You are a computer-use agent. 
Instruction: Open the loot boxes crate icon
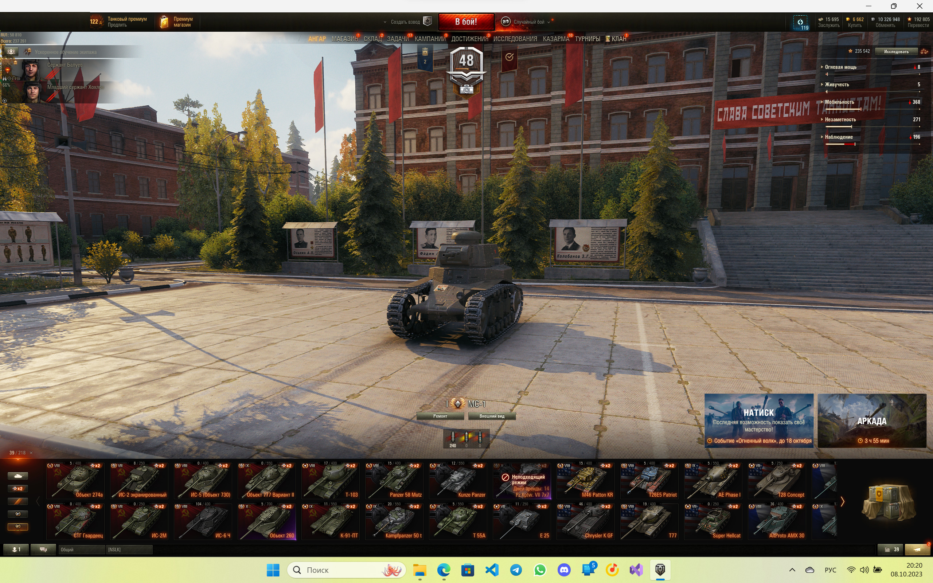pos(888,502)
